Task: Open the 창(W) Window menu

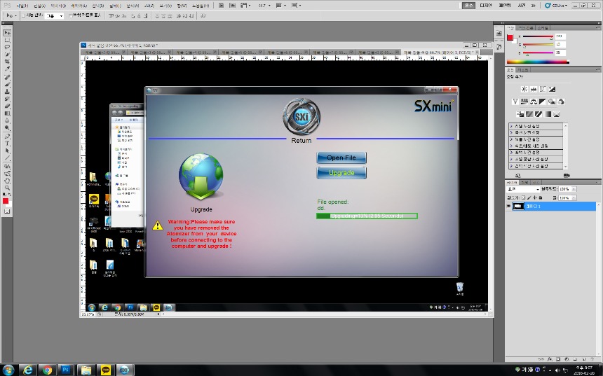Action: pos(182,6)
